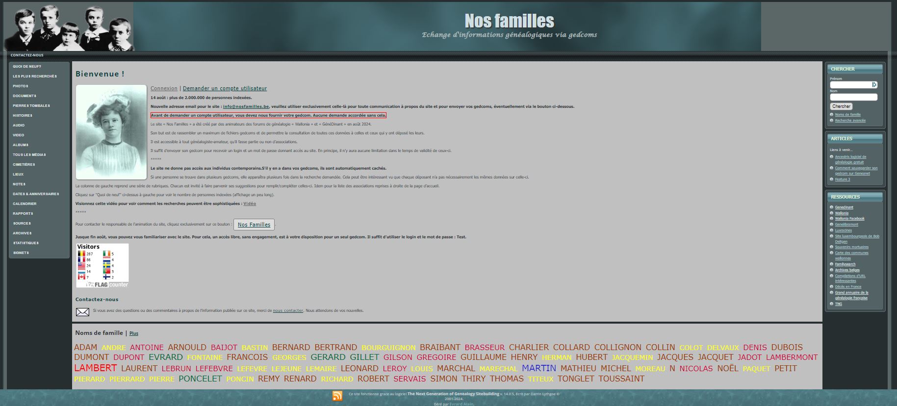The height and width of the screenshot is (406, 897).
Task: Open the Contactez-nous top menu item
Action: pyautogui.click(x=27, y=55)
